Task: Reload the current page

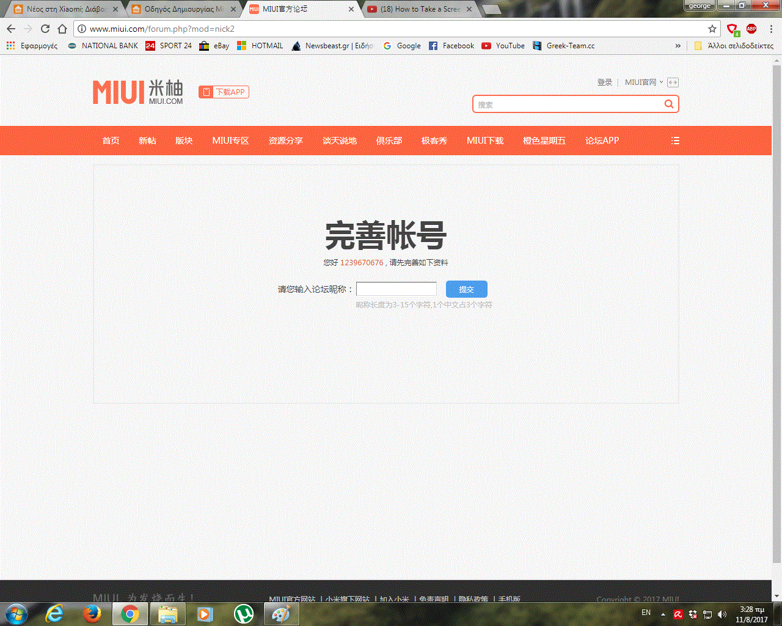Action: [x=45, y=29]
